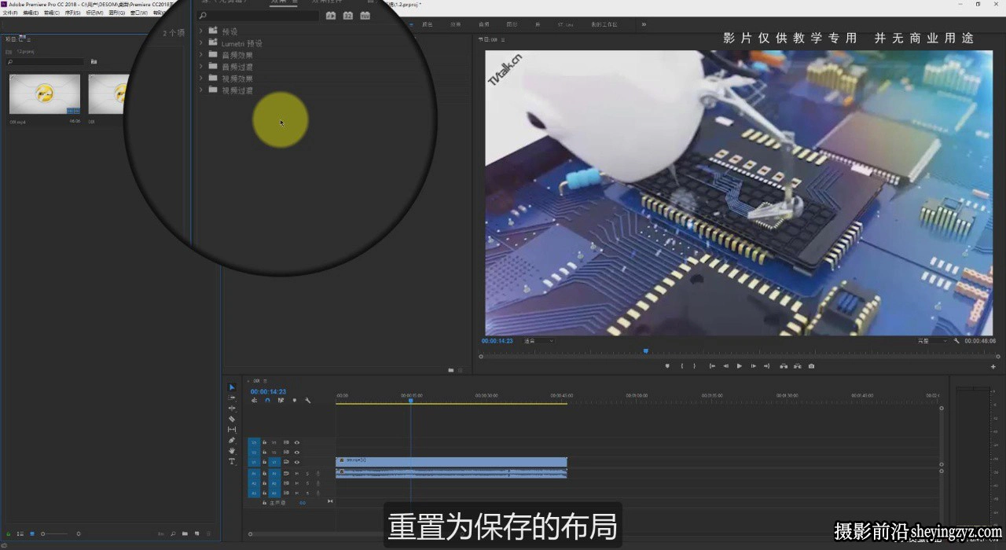The height and width of the screenshot is (550, 1006).
Task: Toggle V1 track output eye
Action: coord(297,462)
